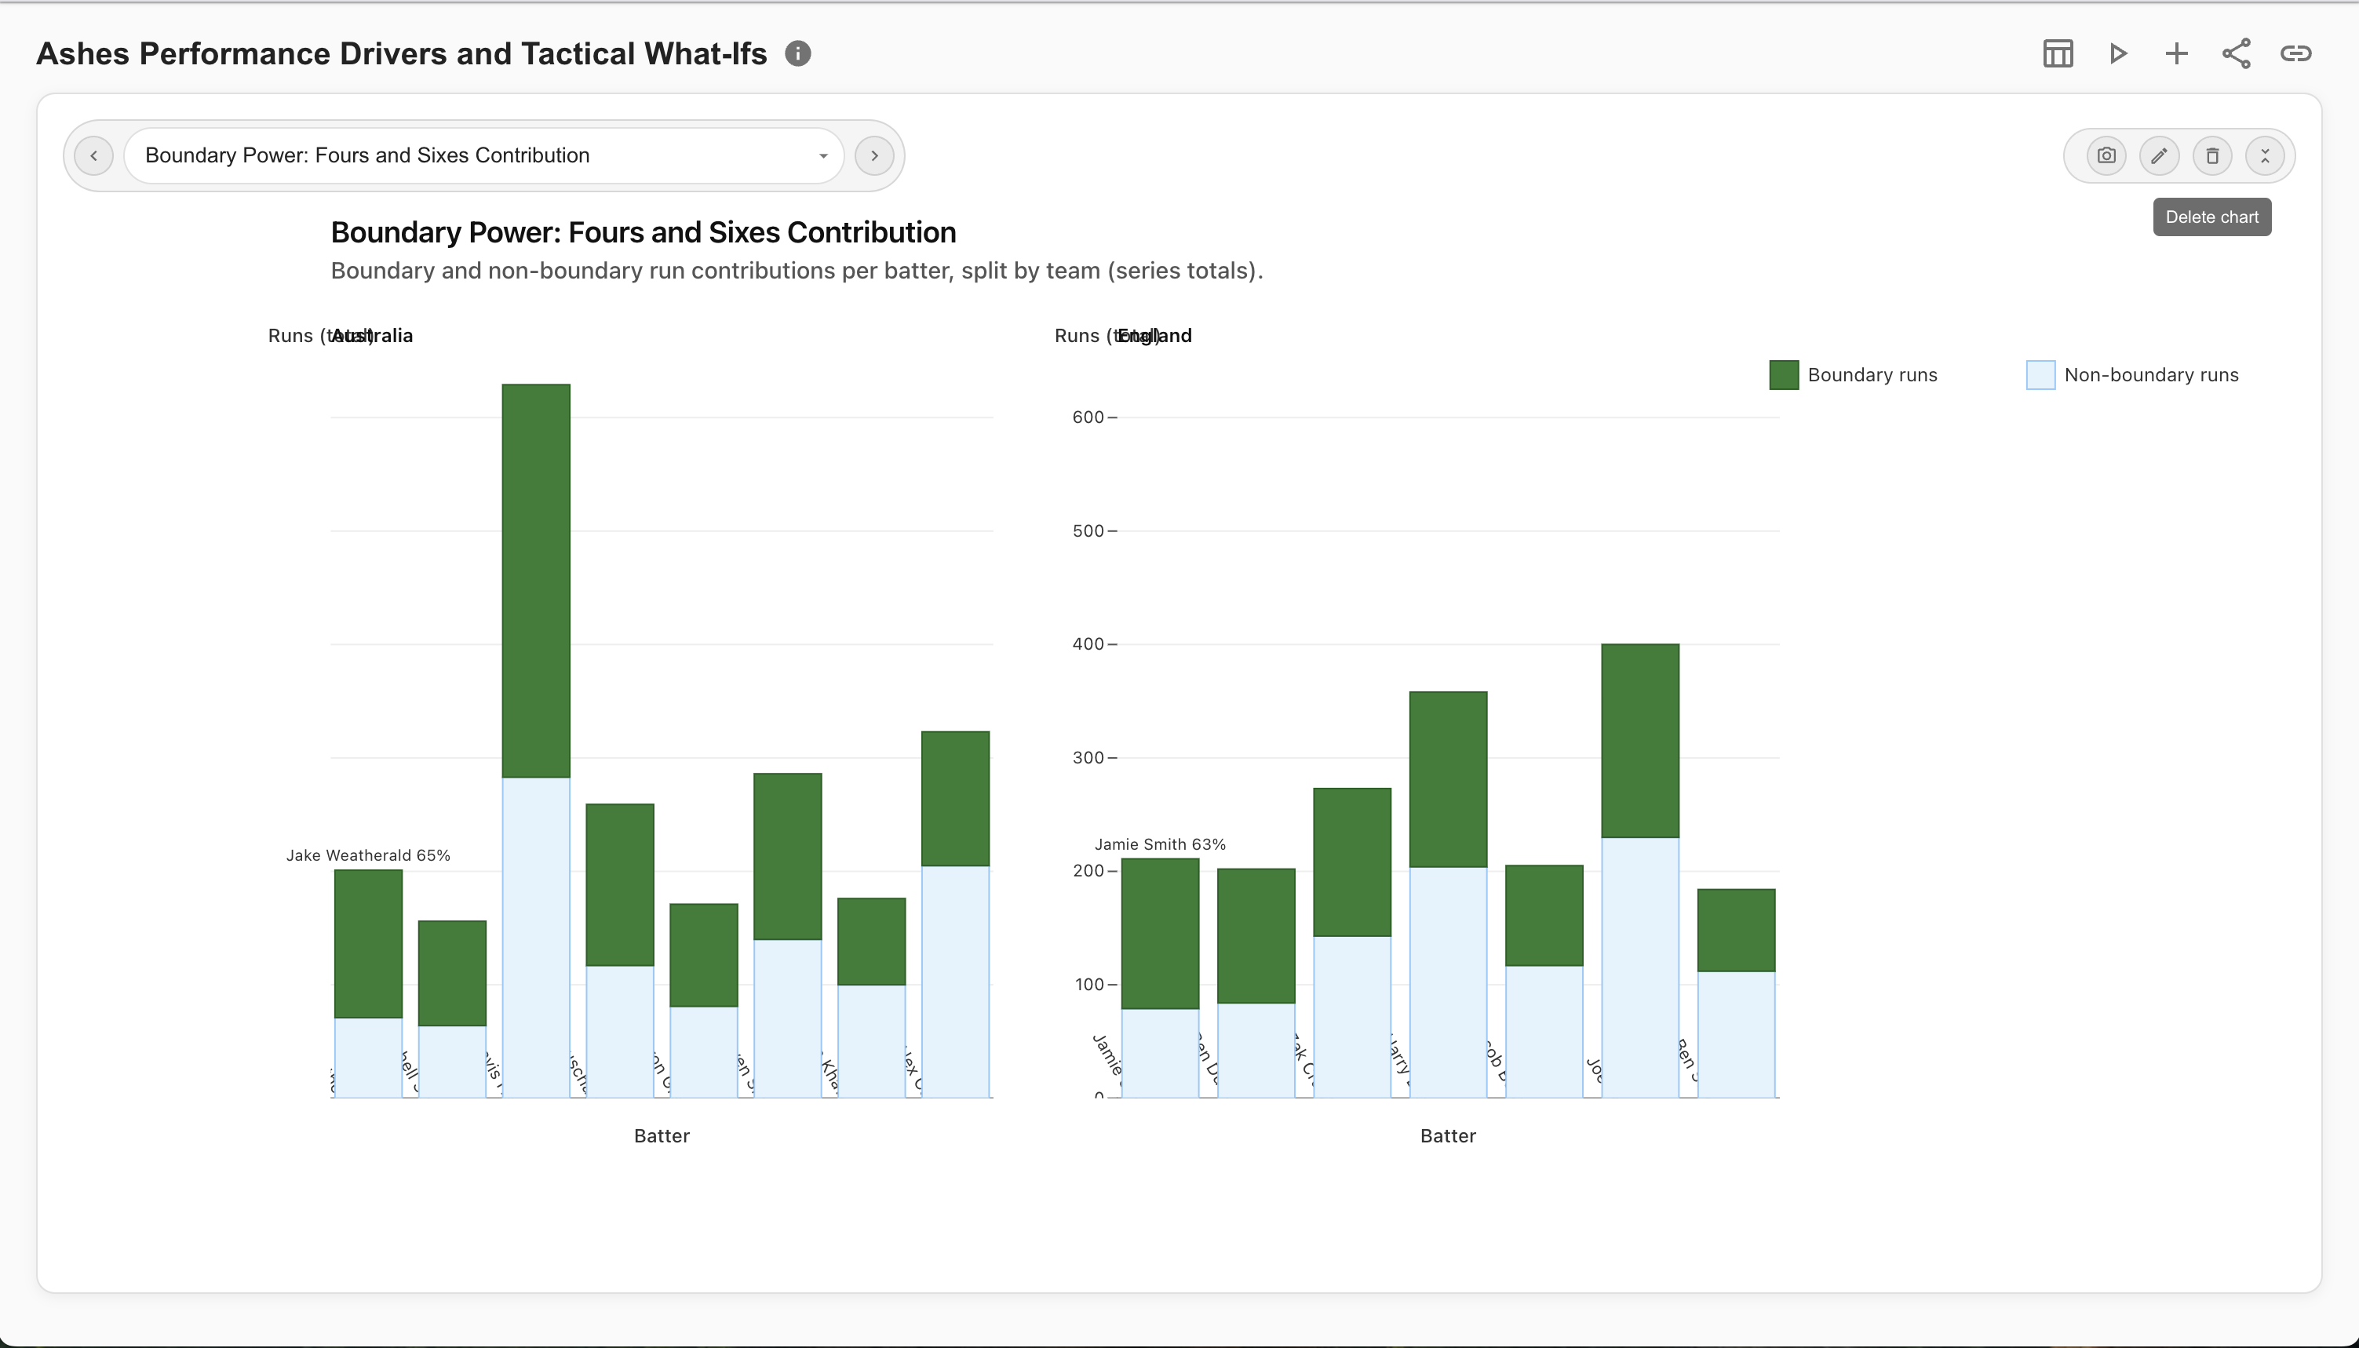Image resolution: width=2359 pixels, height=1348 pixels.
Task: Take chart snapshot with camera icon
Action: point(2106,155)
